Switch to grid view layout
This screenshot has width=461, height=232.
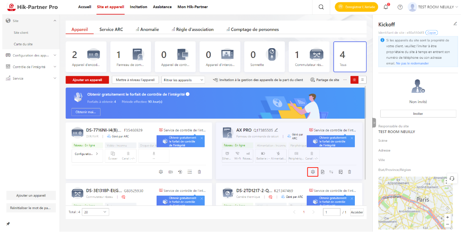354,80
